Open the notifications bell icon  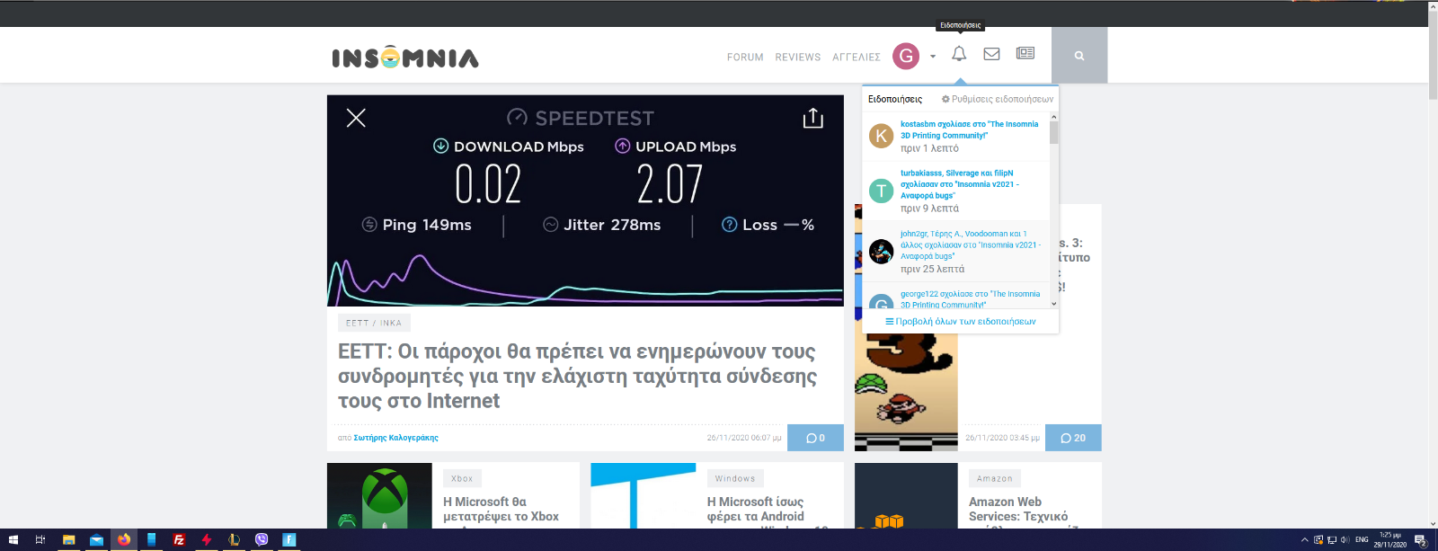click(x=959, y=54)
